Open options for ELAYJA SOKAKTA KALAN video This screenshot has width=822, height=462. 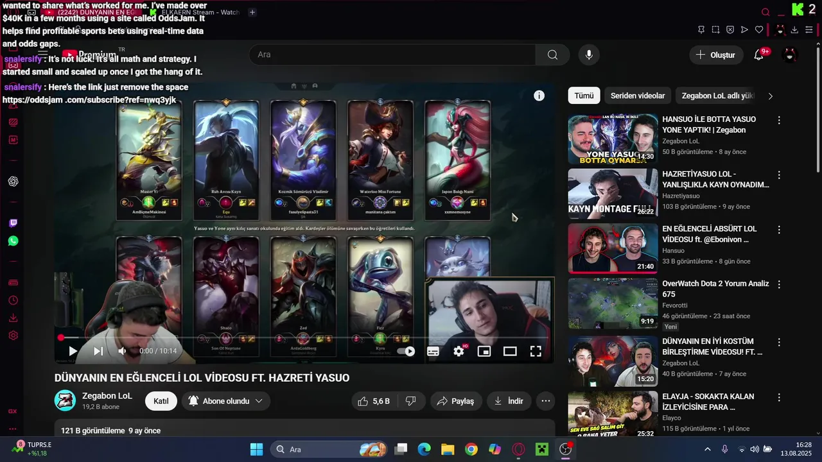point(779,397)
